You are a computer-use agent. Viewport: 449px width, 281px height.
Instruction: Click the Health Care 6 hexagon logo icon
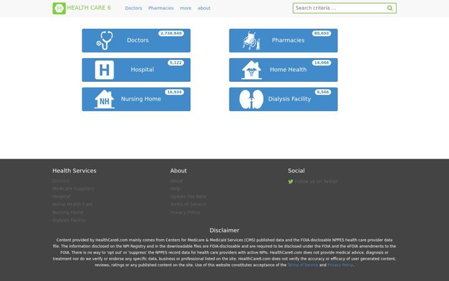click(59, 8)
